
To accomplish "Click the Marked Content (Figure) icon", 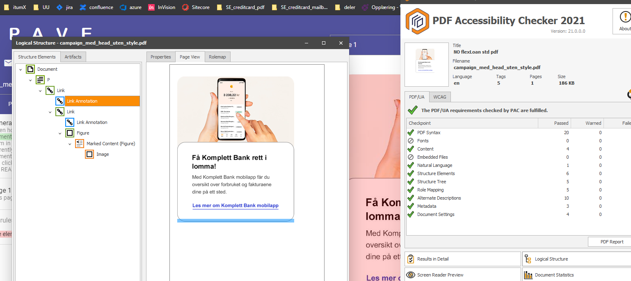I will 80,144.
